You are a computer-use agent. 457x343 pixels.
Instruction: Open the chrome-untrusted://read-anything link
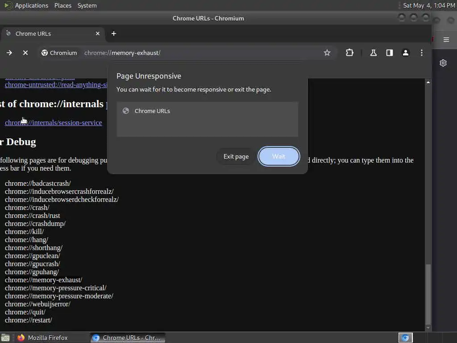(x=56, y=84)
